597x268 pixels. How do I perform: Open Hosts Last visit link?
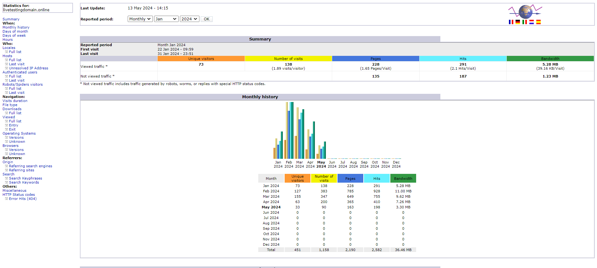(17, 64)
